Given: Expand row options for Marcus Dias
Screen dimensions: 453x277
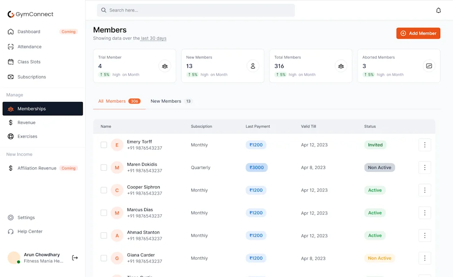Looking at the screenshot, I should point(424,213).
